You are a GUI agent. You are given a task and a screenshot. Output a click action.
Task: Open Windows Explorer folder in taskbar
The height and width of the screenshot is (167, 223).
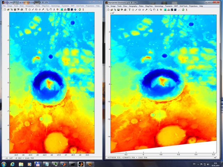(x=21, y=164)
